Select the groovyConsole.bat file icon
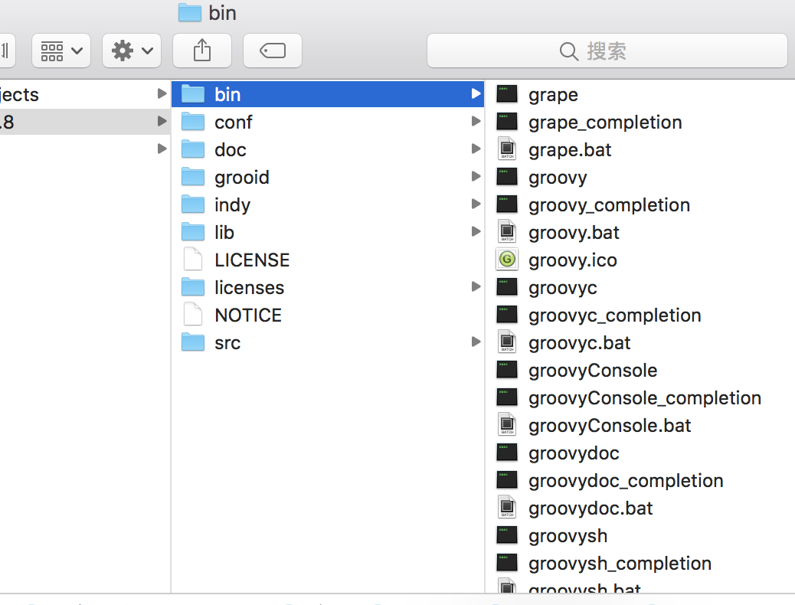 507,424
